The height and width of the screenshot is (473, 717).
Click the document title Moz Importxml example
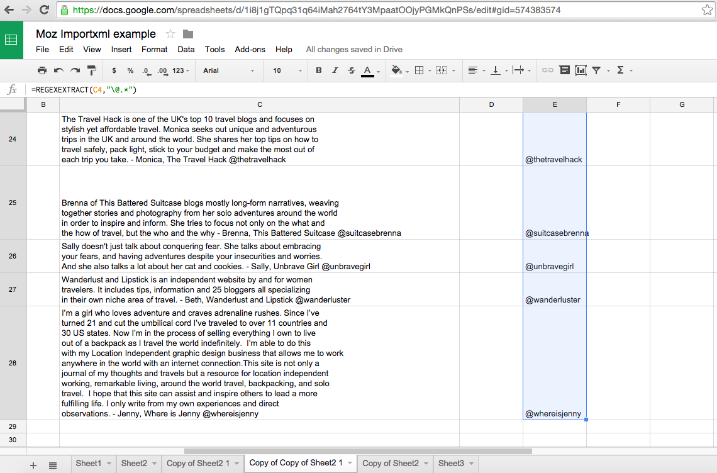(x=96, y=34)
